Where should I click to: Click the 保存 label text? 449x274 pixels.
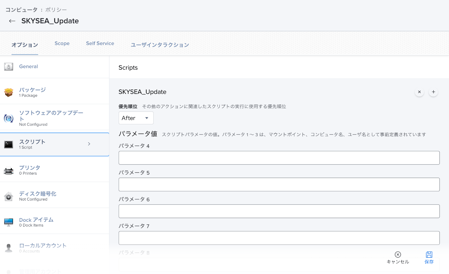tap(429, 262)
